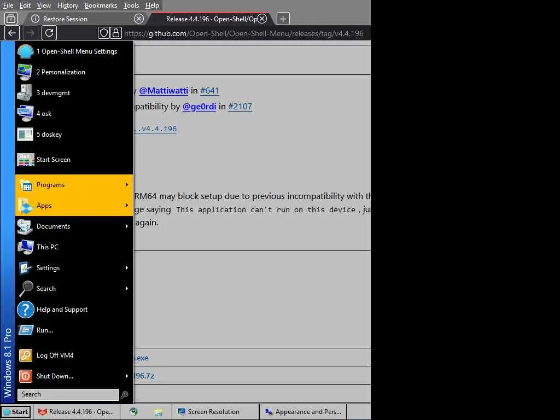
Task: Open @ge0rdi profile link
Action: coord(199,107)
